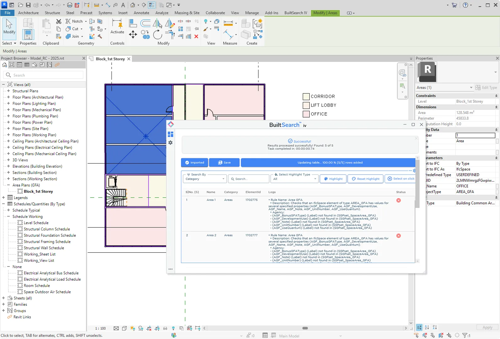The image size is (500, 339).
Task: Click the Print icon in quick access toolbar
Action: [70, 5]
